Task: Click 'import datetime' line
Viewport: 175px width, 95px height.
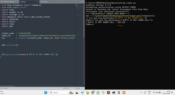Action: click(x=10, y=19)
